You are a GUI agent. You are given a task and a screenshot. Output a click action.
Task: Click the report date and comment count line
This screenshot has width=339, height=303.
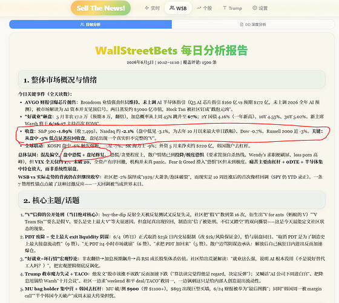coord(171,62)
